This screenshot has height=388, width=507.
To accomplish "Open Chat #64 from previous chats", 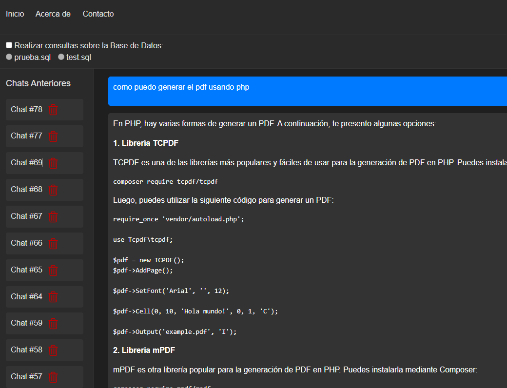I will pos(26,297).
